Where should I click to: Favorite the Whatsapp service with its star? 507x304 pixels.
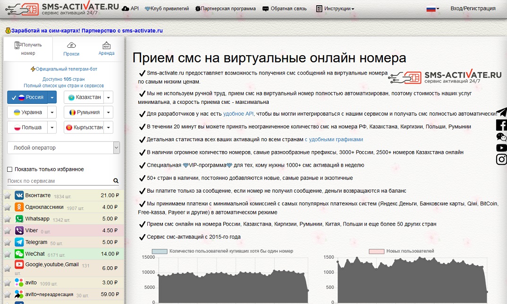pyautogui.click(x=8, y=219)
